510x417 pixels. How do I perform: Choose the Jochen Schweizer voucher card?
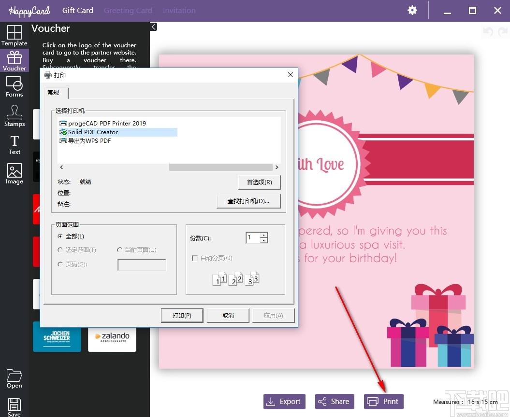coord(57,337)
